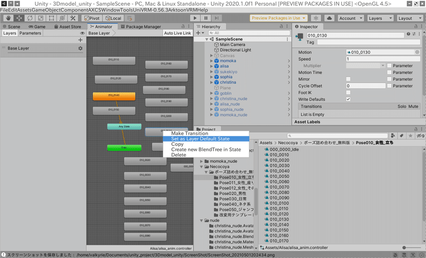Open the Inspector preset sliders icon
Screen dimensions: 426x258
pyautogui.click(x=414, y=34)
